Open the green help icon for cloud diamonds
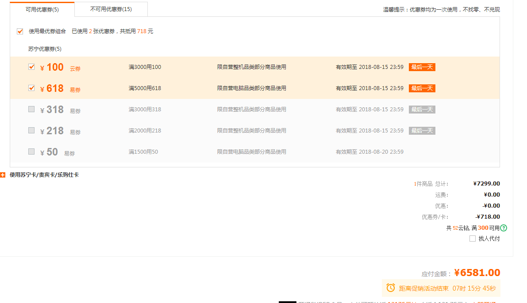Viewport: 527px width, 303px height. click(504, 228)
